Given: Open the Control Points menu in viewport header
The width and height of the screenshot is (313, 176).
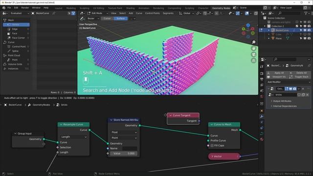Looking at the screenshot, I should click(x=152, y=13).
